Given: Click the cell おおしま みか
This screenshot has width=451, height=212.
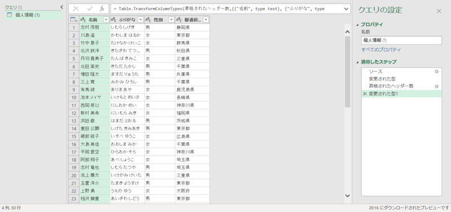Looking at the screenshot, I should click(127, 144).
